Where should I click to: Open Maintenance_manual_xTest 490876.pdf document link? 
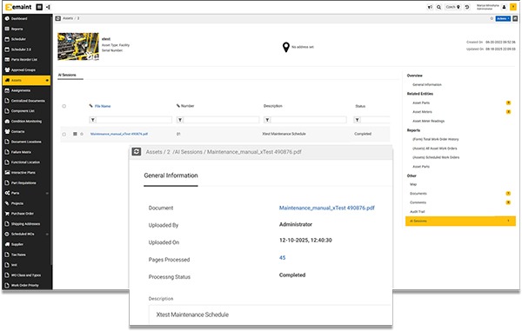[x=326, y=208]
